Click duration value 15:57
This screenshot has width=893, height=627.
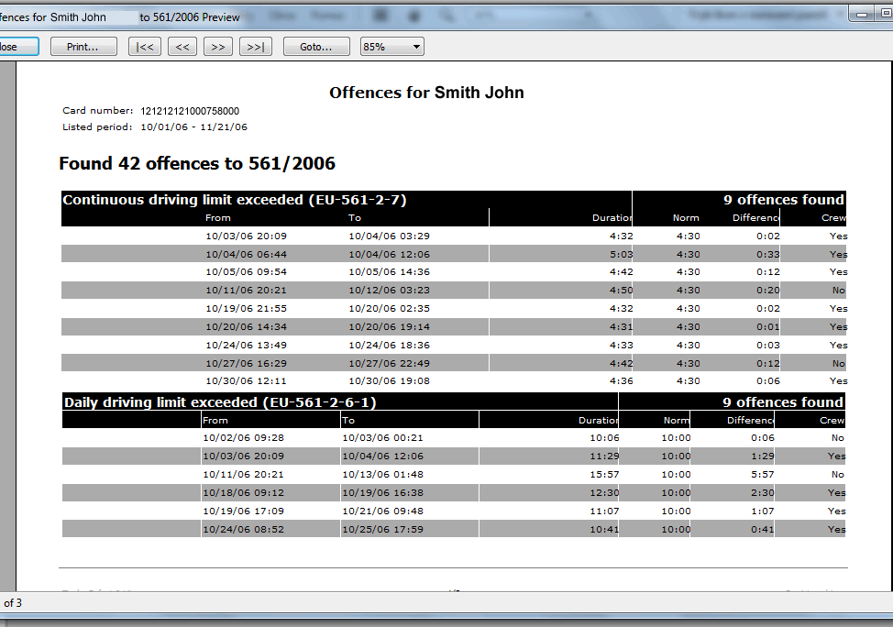[604, 474]
